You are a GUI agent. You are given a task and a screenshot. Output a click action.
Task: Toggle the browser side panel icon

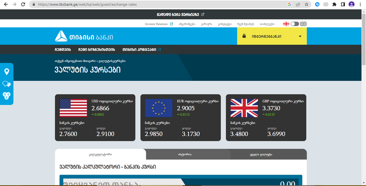click(x=343, y=4)
